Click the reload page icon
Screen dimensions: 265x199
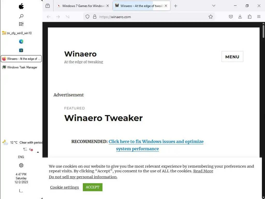68,17
